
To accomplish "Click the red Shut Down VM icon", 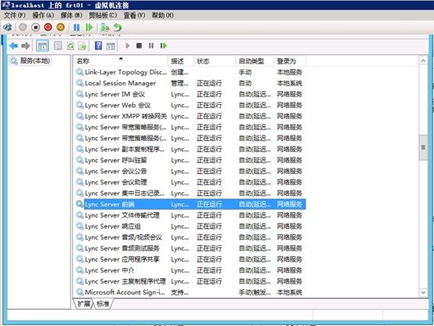I will pos(48,27).
